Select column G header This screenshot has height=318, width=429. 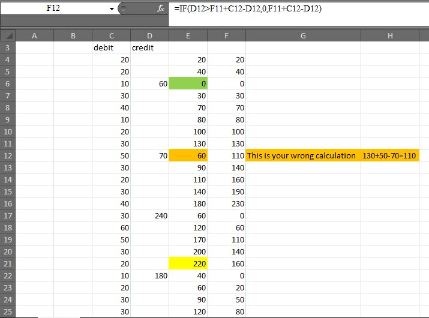click(x=303, y=36)
